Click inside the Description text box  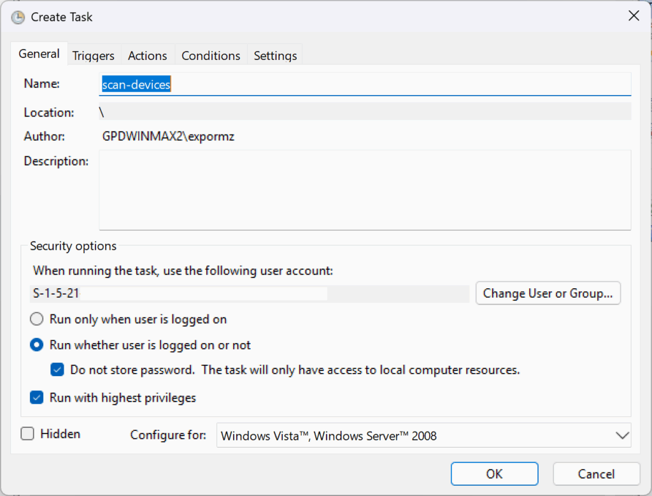[365, 189]
